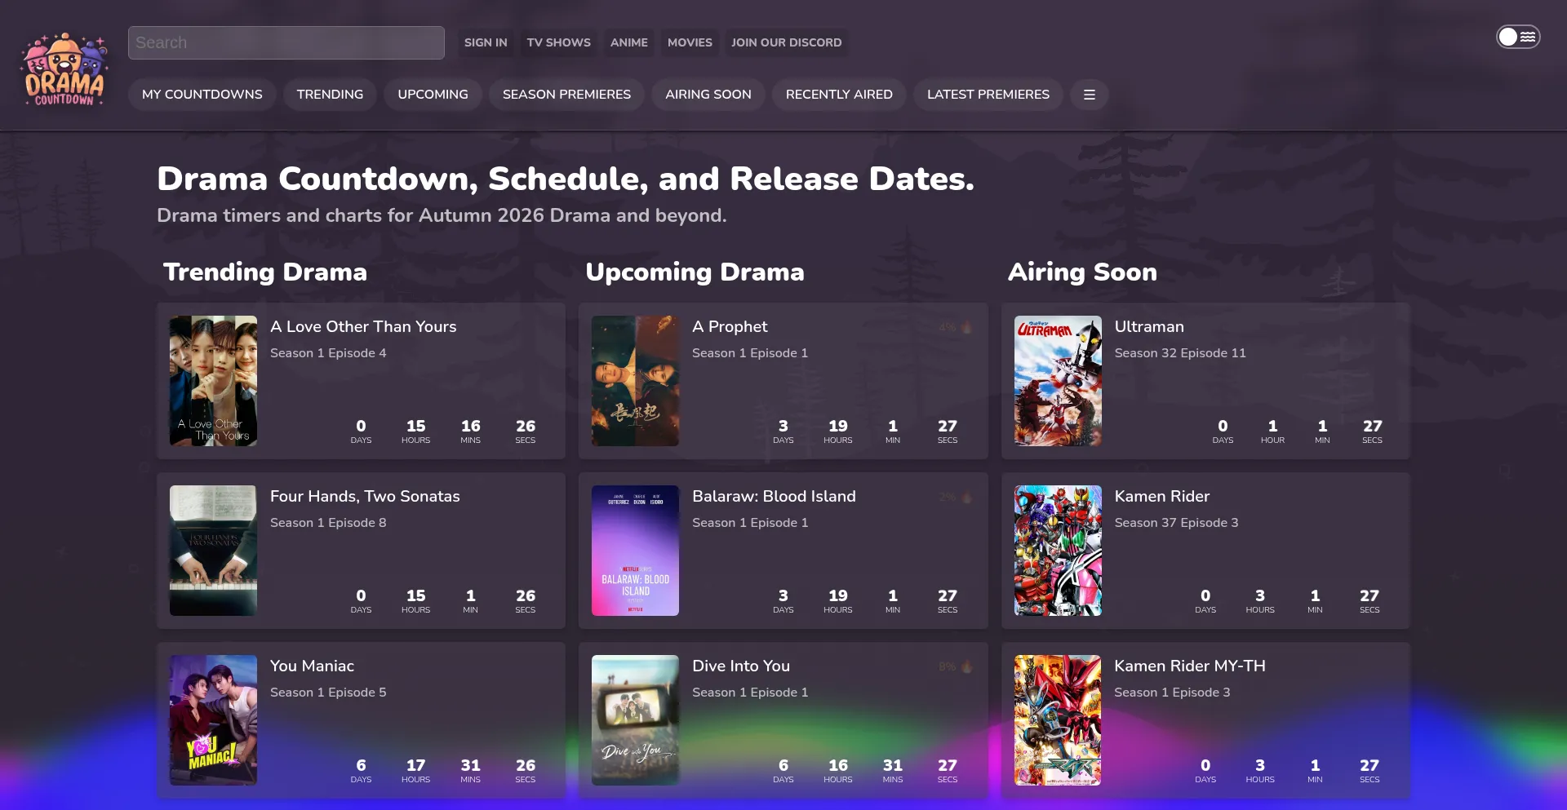Click the Drama Countdown logo
Viewport: 1567px width, 810px height.
point(64,70)
